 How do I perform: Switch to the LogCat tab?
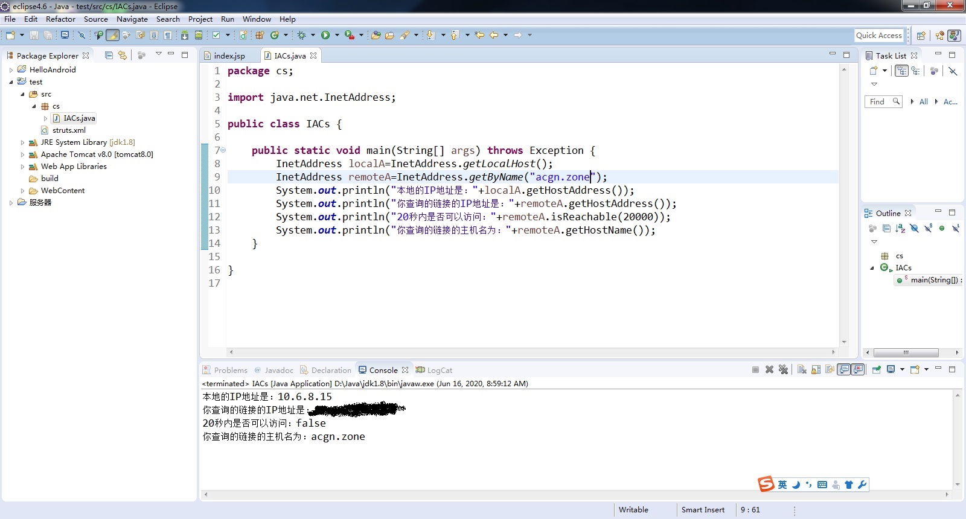[x=434, y=370]
